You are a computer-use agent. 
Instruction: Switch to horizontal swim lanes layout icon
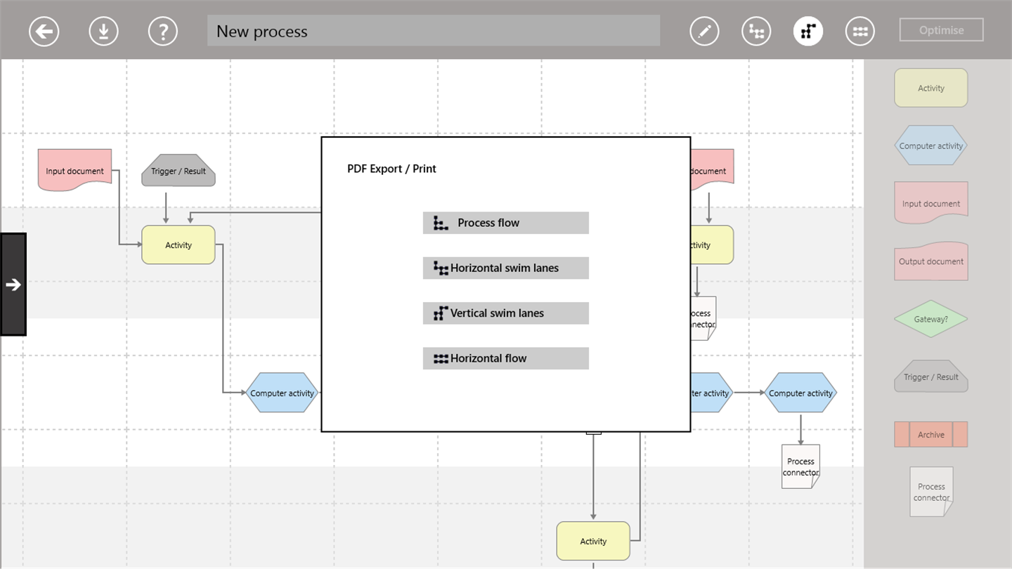pyautogui.click(x=756, y=32)
